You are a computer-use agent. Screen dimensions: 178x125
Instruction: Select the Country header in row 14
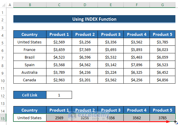point(29,110)
